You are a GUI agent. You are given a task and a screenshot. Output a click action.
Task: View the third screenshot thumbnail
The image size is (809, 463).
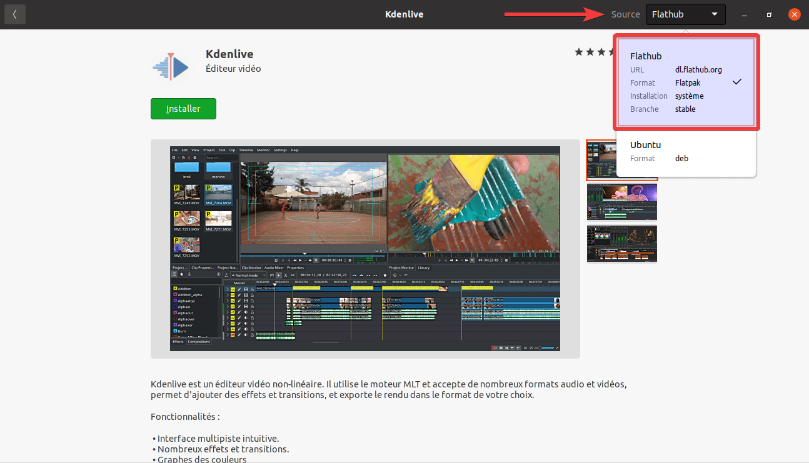coord(621,244)
